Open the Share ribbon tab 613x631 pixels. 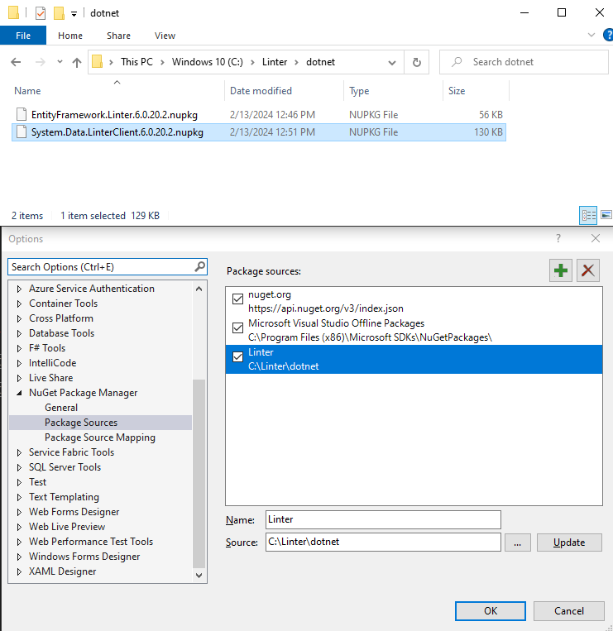pyautogui.click(x=118, y=36)
